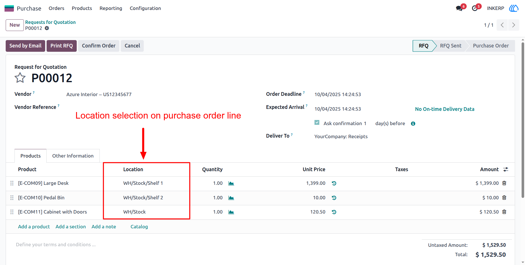This screenshot has width=525, height=265.
Task: Open Location dropdown WH/Stock/Shelf 2
Action: (x=143, y=198)
